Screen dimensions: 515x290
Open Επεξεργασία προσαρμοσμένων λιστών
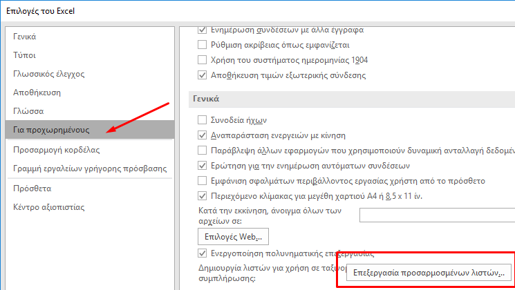[429, 273]
